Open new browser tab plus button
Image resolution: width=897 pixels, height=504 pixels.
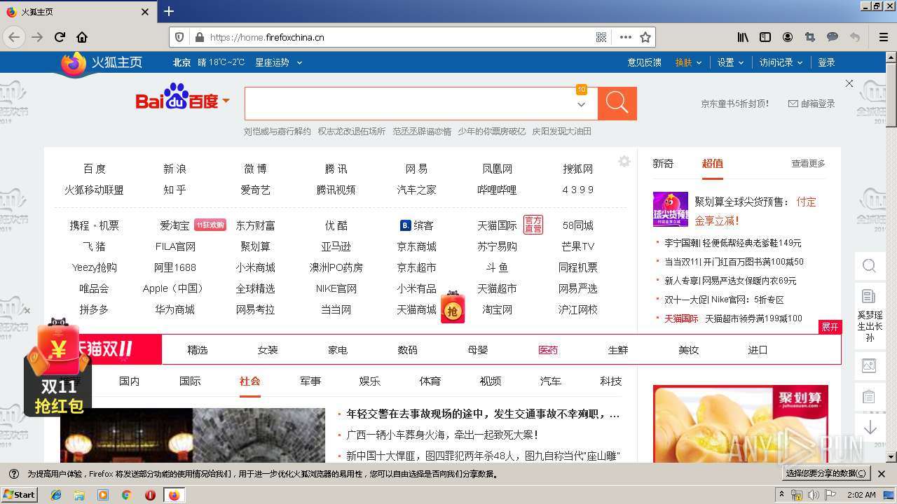click(x=168, y=11)
